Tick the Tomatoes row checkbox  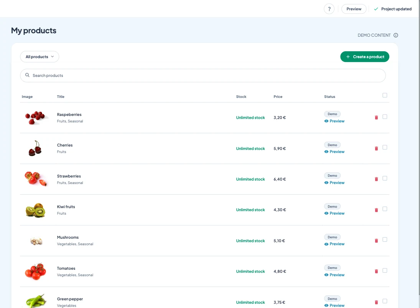coord(385,271)
